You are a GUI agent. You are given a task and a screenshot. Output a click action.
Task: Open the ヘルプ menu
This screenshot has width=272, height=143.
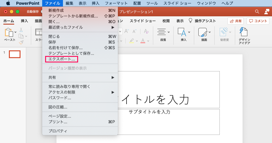(x=227, y=3)
